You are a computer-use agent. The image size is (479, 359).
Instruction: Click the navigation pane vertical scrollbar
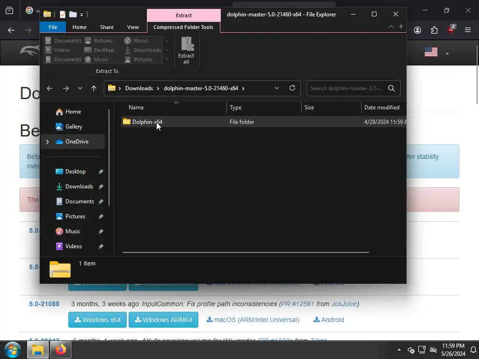click(x=109, y=157)
